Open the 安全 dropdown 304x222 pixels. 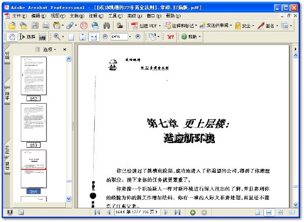pos(245,26)
